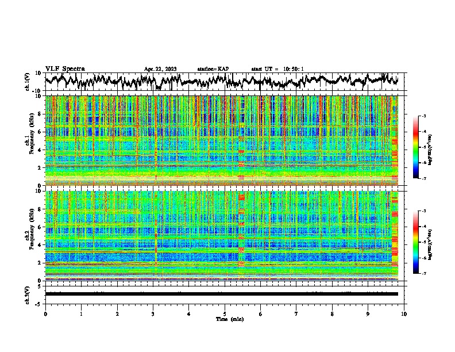Screen dimensions: 455x352
Task: Click the ch.1 voltage waveform trace panel
Action: coord(226,82)
